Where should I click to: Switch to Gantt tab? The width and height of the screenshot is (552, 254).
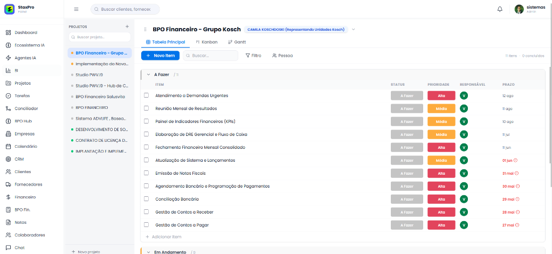237,42
